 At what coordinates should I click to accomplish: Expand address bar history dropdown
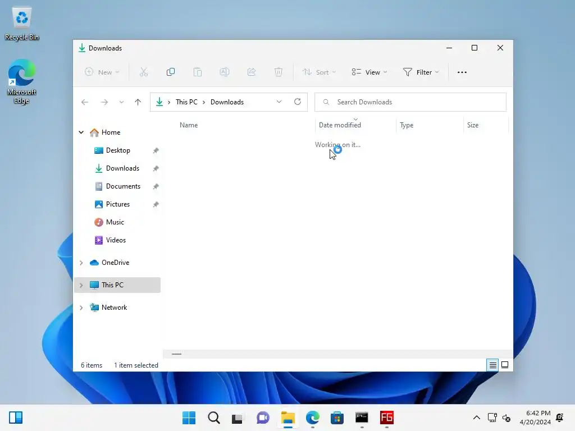coord(279,102)
